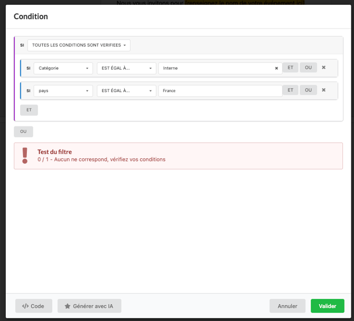Open the operator dropdown in the Catégorie row
354x321 pixels.
click(x=126, y=68)
